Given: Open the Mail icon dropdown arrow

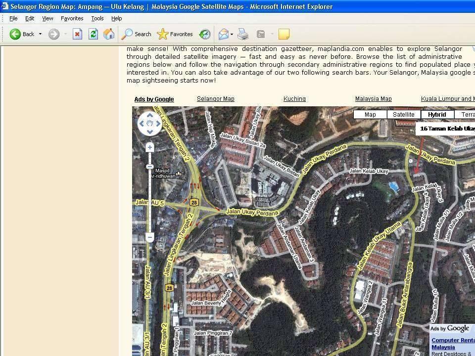Looking at the screenshot, I should point(232,34).
